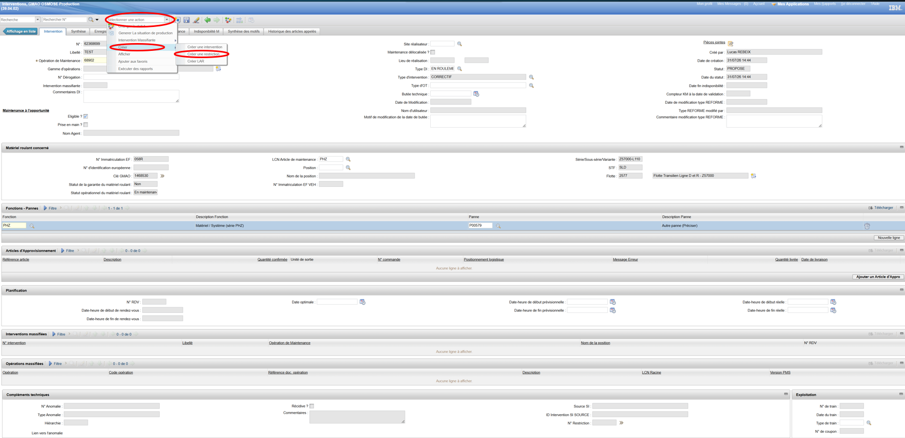Open lookup for LCN Article de maintenance
The image size is (905, 438).
[x=348, y=159]
